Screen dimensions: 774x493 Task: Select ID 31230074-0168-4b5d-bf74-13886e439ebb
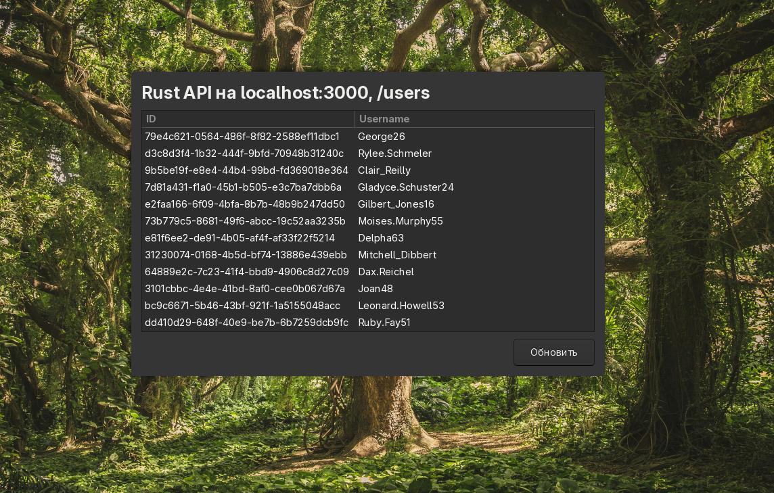click(246, 255)
